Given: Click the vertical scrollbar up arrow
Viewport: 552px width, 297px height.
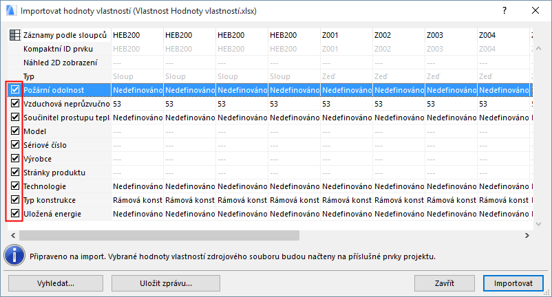Looking at the screenshot, I should (538, 49).
